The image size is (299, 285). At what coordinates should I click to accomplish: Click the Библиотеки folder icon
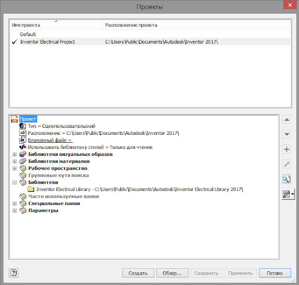point(23,182)
